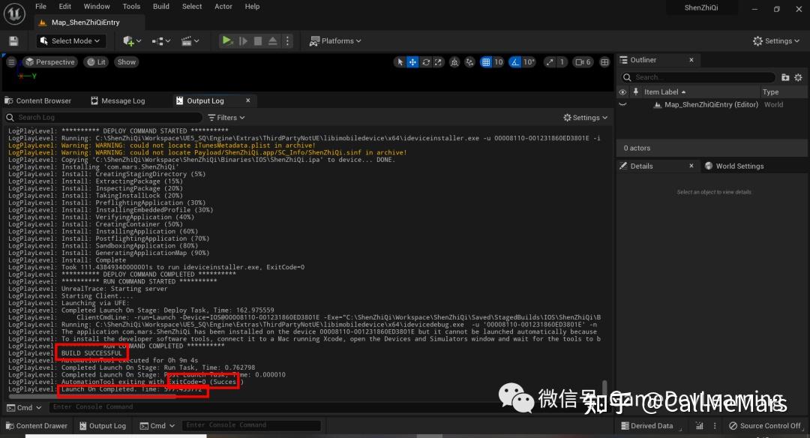Sort Outliner by Item Label
Viewport: 810px width, 438px height.
point(664,92)
